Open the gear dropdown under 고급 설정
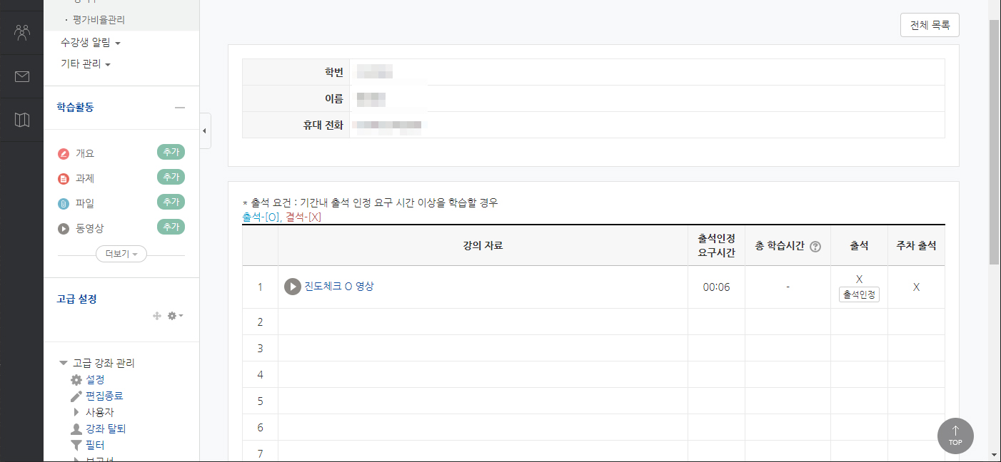 tap(175, 315)
